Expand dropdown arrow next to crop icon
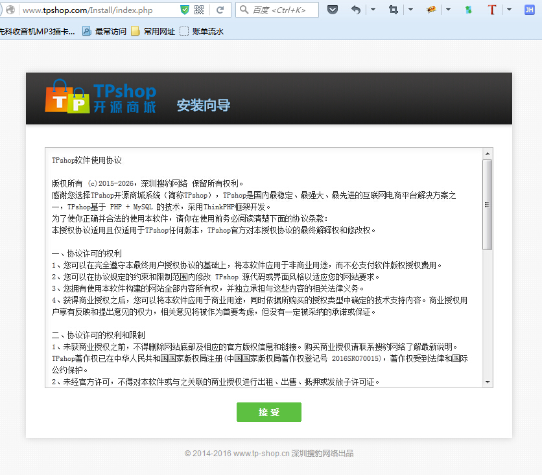This screenshot has height=475, width=542. tap(411, 10)
